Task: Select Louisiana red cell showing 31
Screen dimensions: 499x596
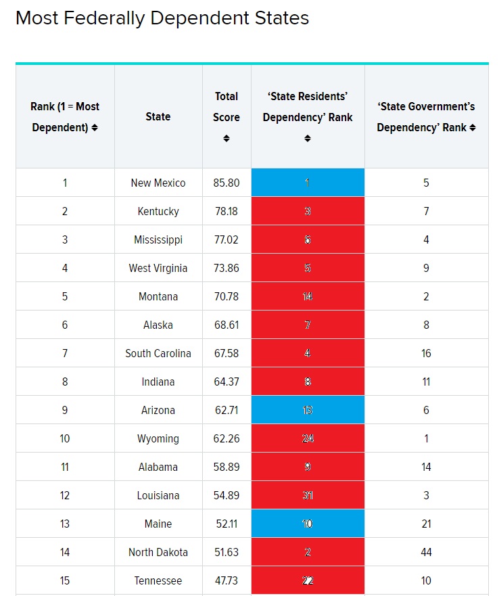Action: 308,495
